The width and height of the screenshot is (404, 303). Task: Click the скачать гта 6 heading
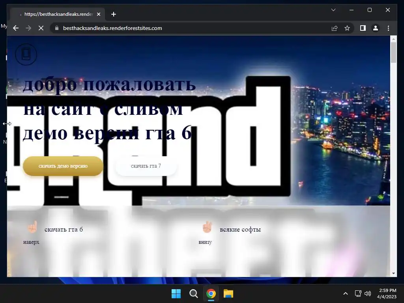64,229
